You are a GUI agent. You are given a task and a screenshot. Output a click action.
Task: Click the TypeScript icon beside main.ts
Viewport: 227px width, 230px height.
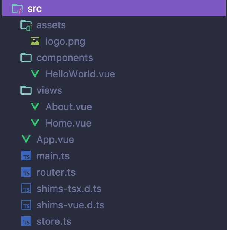coord(26,156)
